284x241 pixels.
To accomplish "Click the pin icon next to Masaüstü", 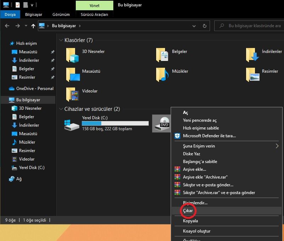I will [52, 52].
